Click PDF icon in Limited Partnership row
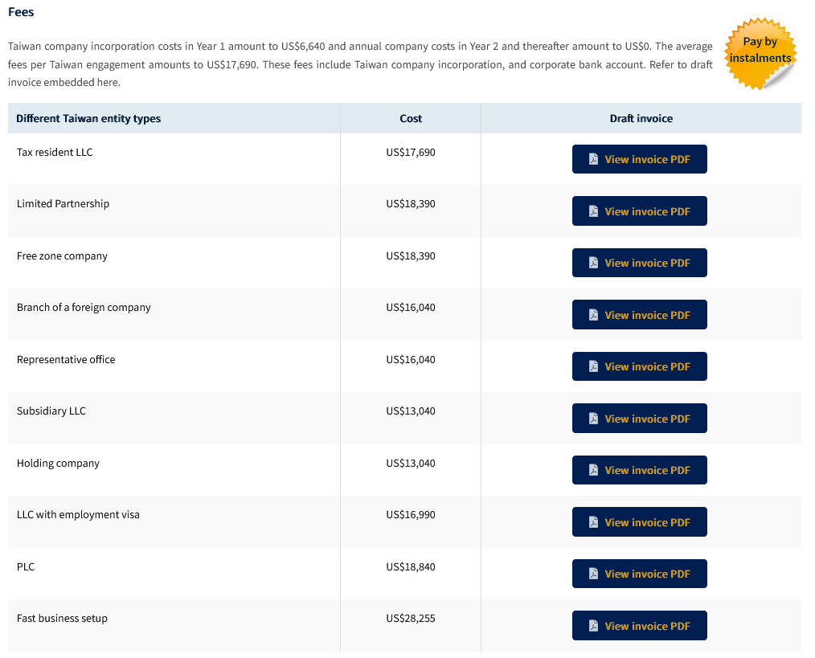 pos(593,211)
